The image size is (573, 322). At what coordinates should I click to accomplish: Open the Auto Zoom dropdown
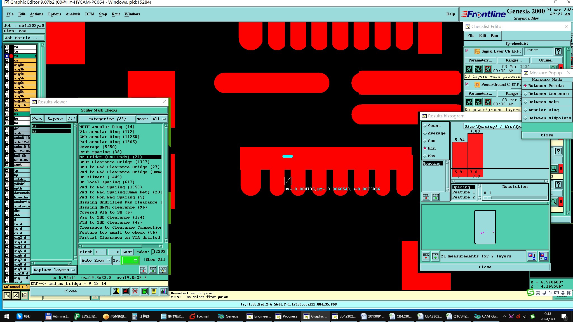(x=95, y=260)
